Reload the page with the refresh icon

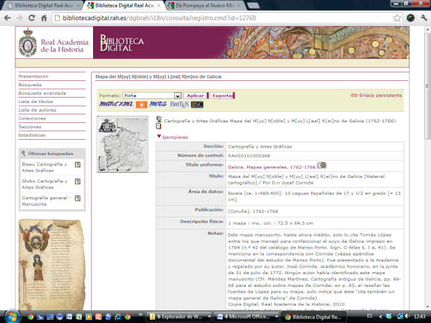(x=31, y=18)
